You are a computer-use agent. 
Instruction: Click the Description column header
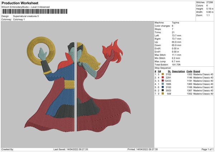pyautogui.click(x=178, y=71)
